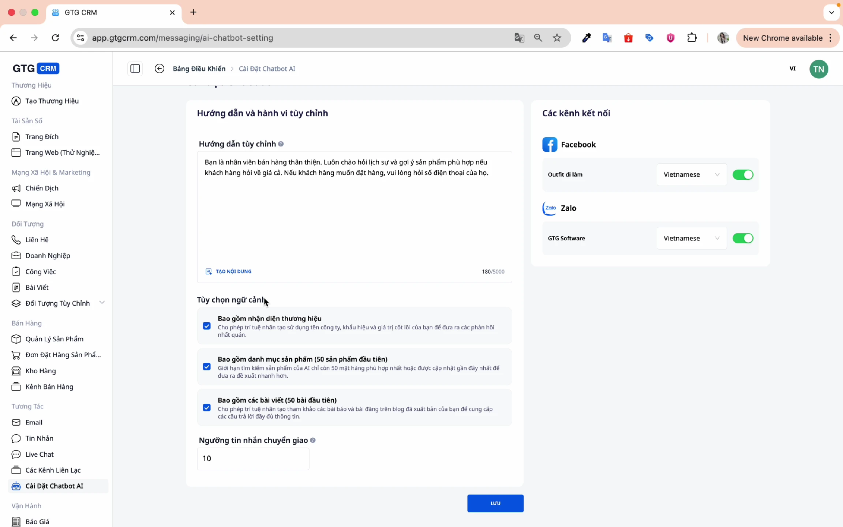Open the Vietnamese language dropdown for Facebook
The height and width of the screenshot is (527, 843).
pyautogui.click(x=691, y=175)
